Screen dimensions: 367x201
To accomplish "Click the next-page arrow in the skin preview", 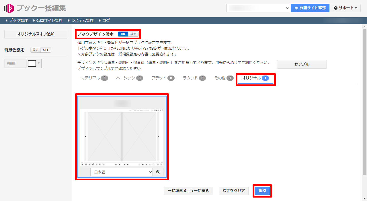I will (124, 164).
